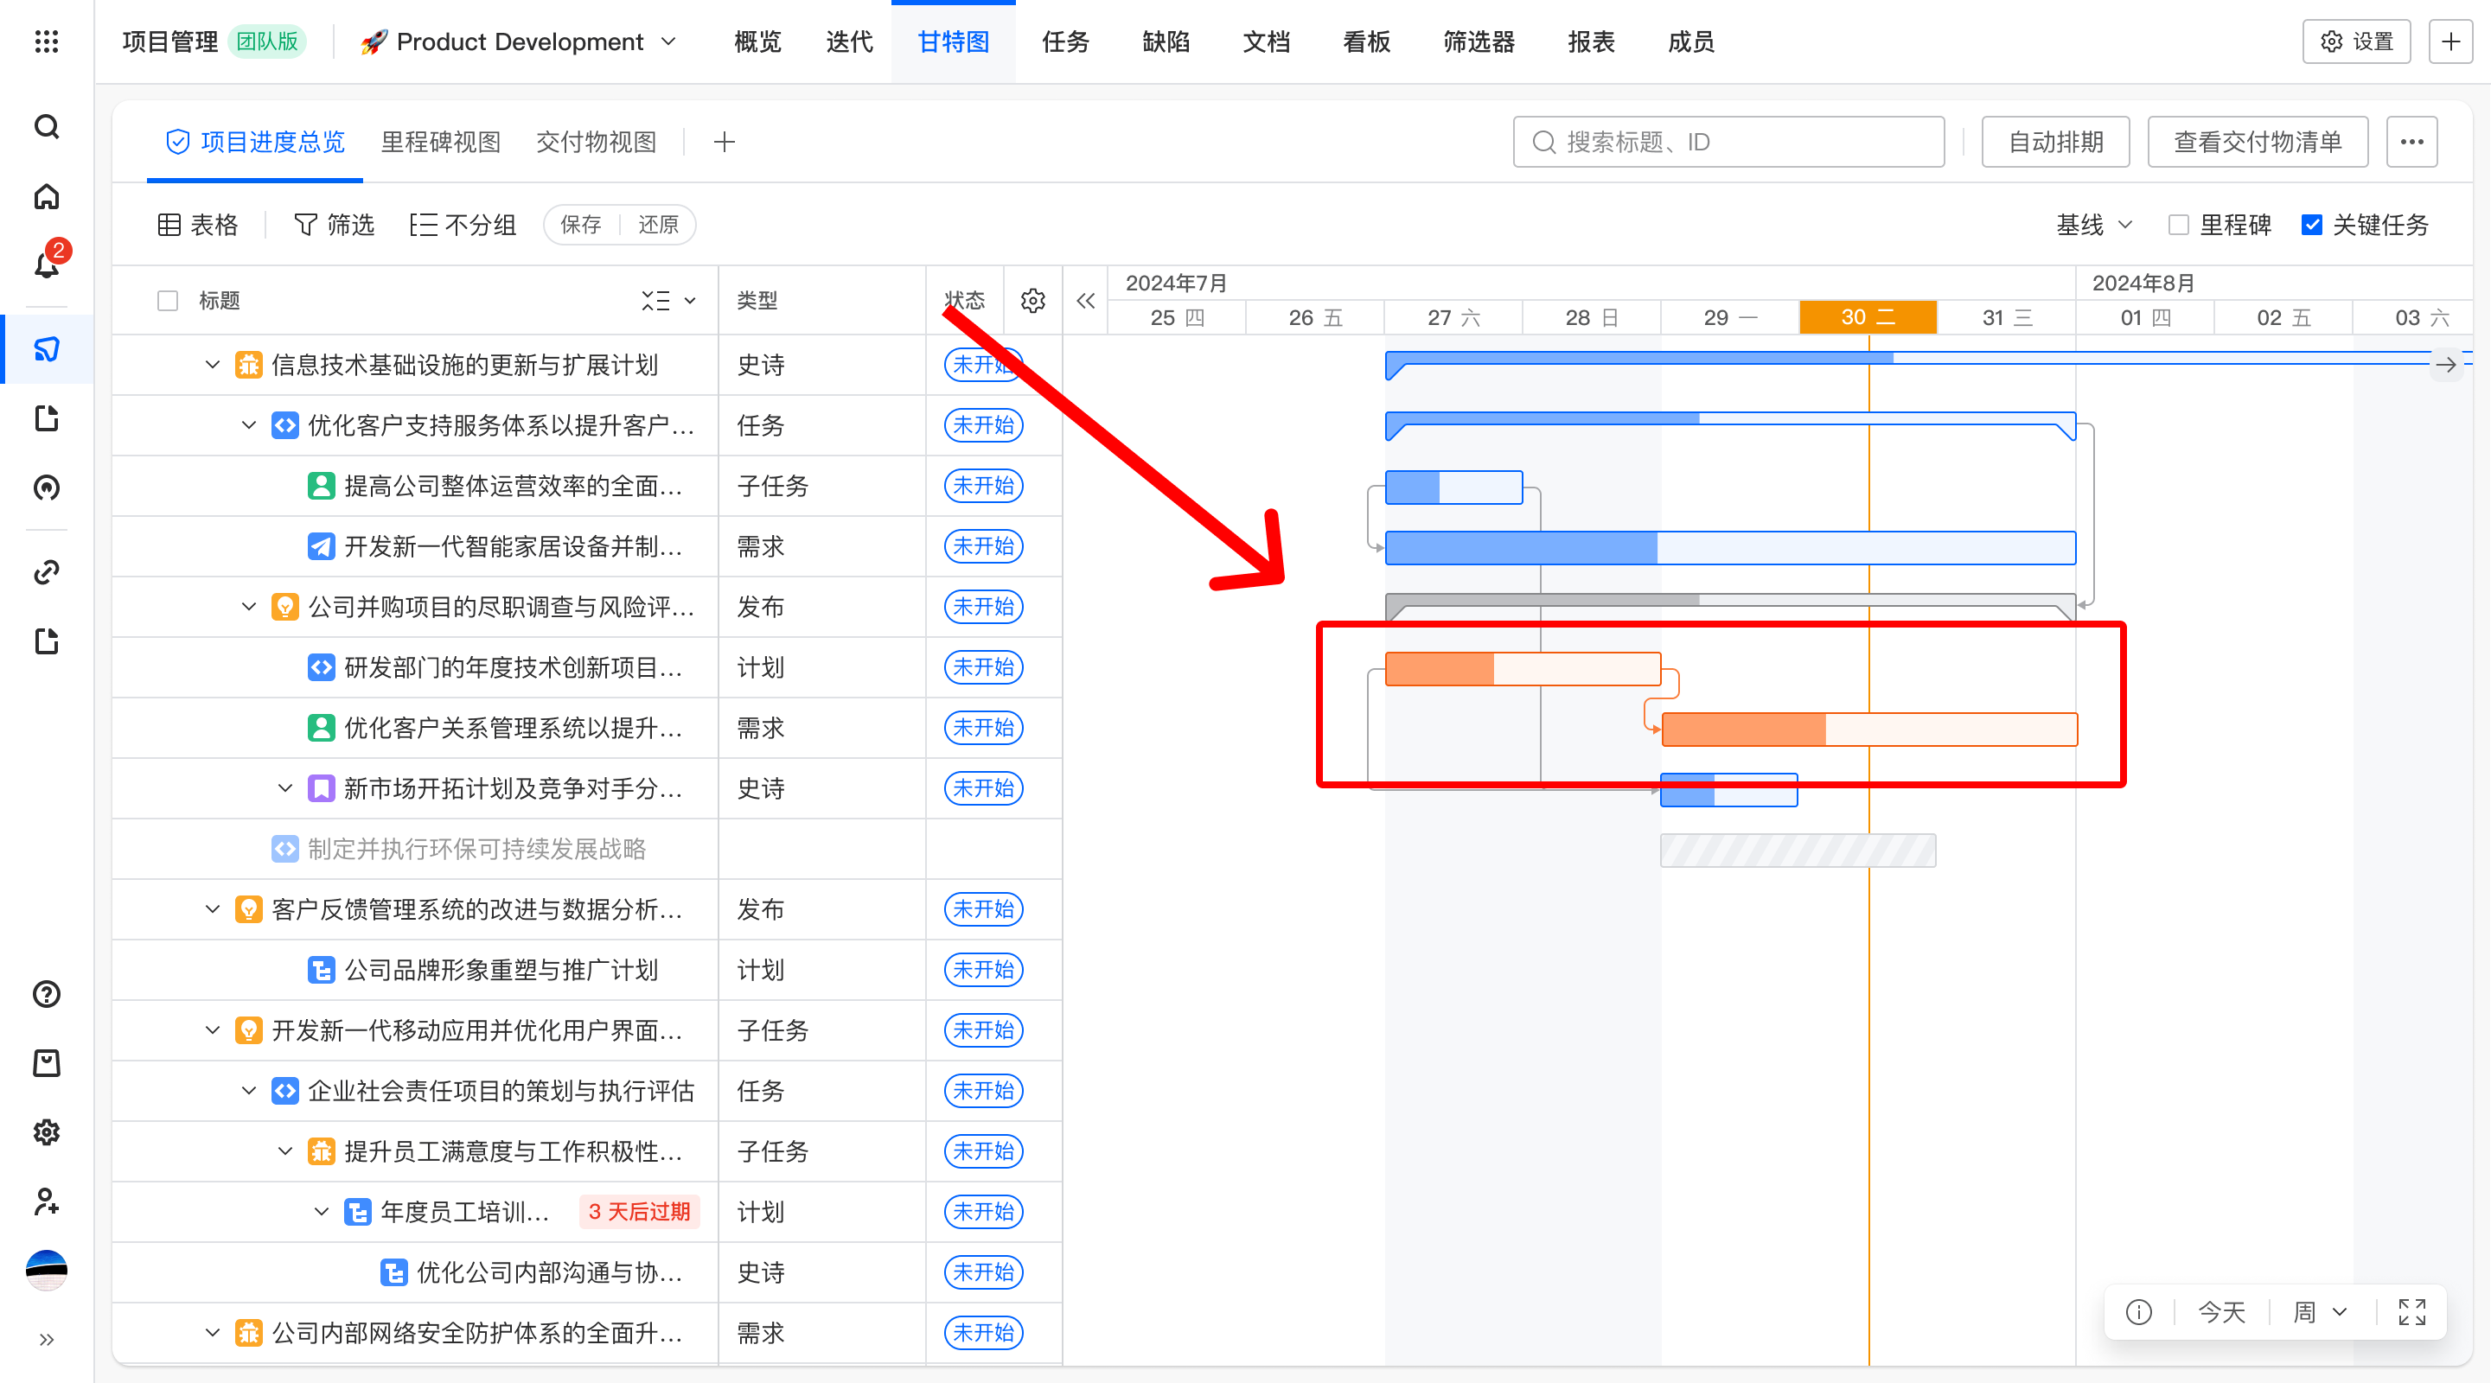The height and width of the screenshot is (1383, 2491).
Task: Open the 里程碑视图 view tab
Action: pyautogui.click(x=441, y=142)
